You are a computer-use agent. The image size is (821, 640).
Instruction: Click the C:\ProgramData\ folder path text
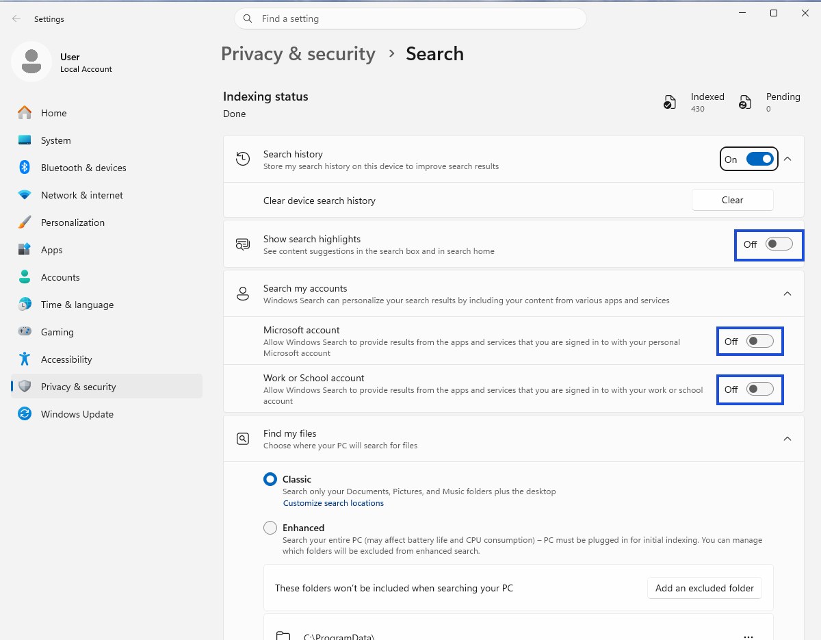(339, 637)
